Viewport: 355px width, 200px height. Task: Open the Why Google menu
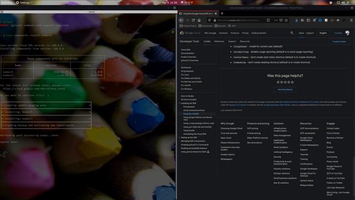210,33
